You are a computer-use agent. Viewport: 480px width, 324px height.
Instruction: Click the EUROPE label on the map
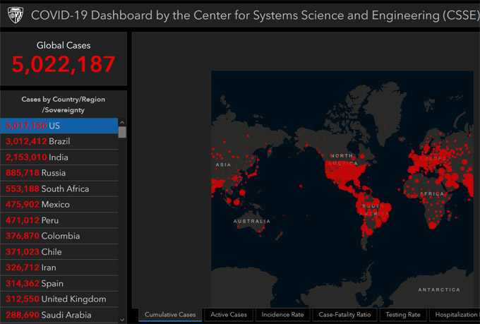pyautogui.click(x=433, y=158)
